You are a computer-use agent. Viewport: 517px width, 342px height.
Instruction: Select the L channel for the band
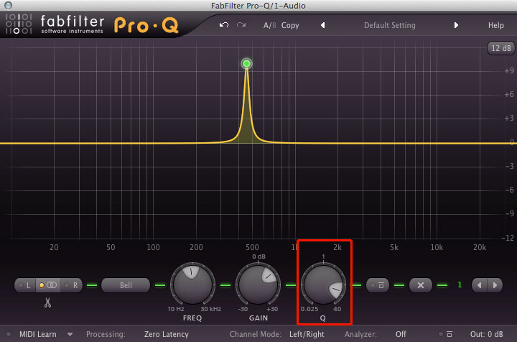pos(26,285)
